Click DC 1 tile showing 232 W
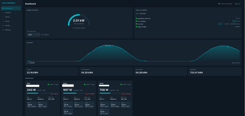 coord(32,105)
